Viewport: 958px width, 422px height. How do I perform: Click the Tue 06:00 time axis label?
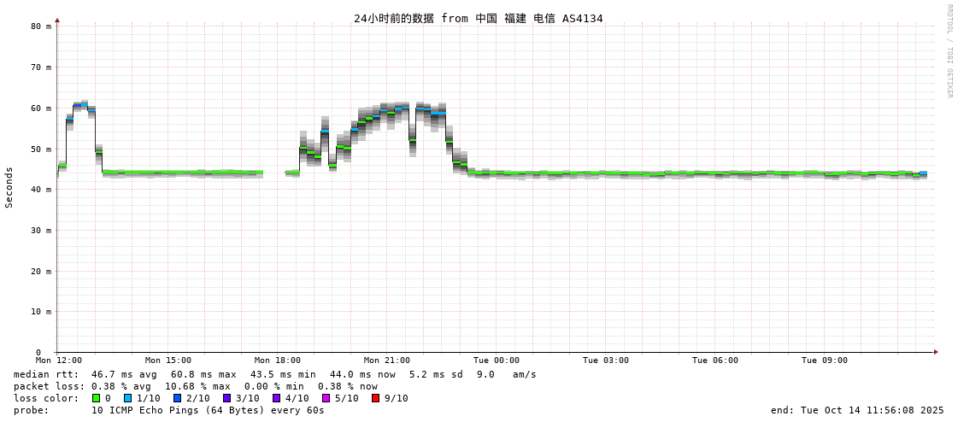click(x=715, y=360)
